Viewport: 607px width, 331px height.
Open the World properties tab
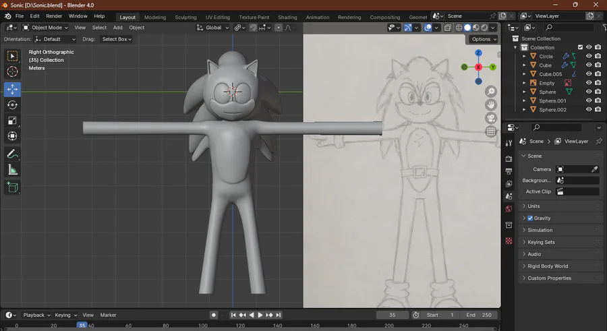click(x=509, y=209)
